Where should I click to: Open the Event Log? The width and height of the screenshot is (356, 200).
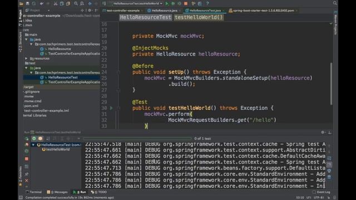tap(322, 192)
